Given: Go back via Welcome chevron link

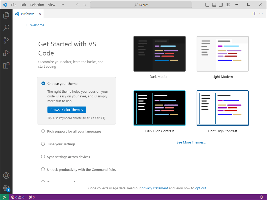Looking at the screenshot, I should pos(35,25).
